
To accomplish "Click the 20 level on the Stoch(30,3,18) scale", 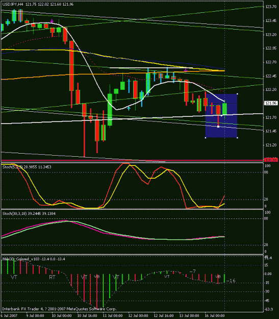I will click(266, 245).
